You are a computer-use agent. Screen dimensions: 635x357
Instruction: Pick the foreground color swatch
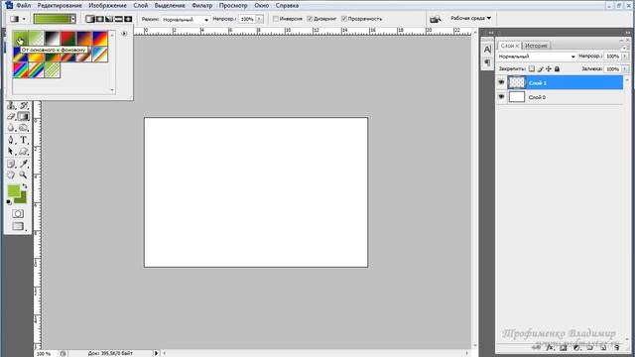13,190
